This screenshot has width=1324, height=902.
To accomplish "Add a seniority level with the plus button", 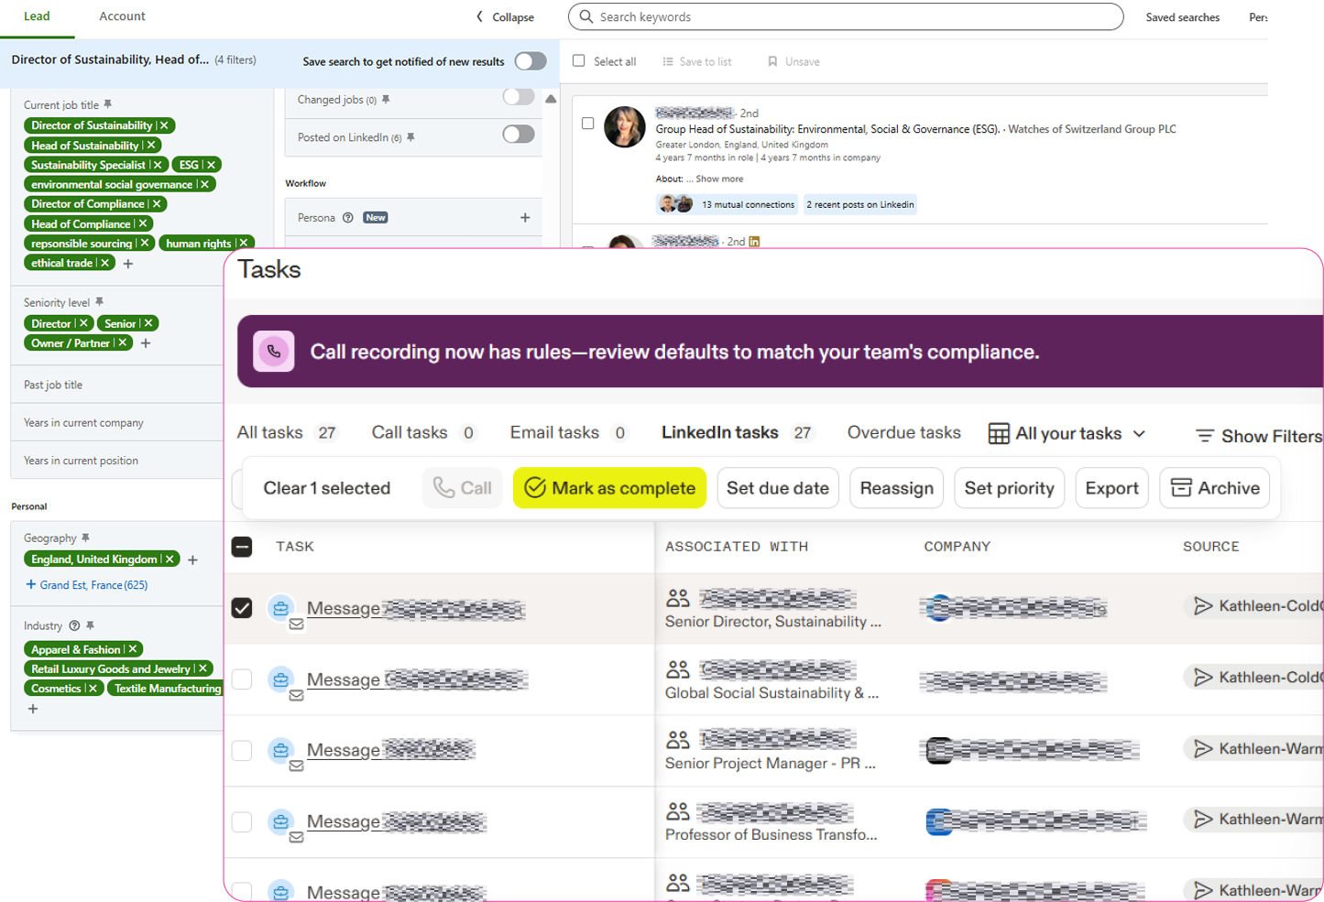I will point(146,343).
